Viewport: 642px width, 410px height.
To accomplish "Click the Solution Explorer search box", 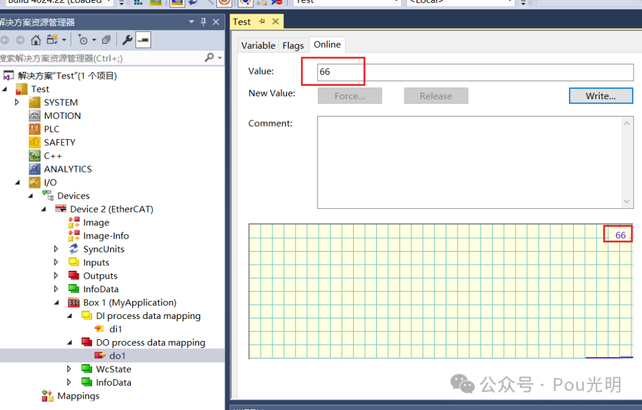I will point(102,58).
